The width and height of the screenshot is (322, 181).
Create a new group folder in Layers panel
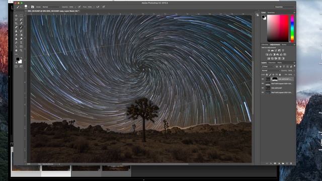click(x=283, y=163)
